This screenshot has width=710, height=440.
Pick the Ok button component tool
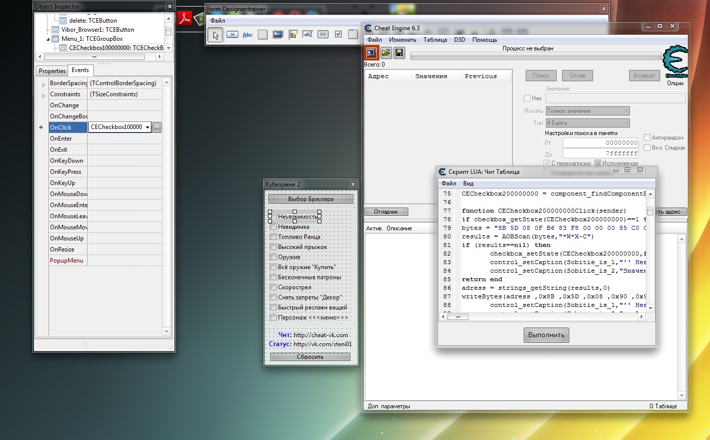pos(232,35)
